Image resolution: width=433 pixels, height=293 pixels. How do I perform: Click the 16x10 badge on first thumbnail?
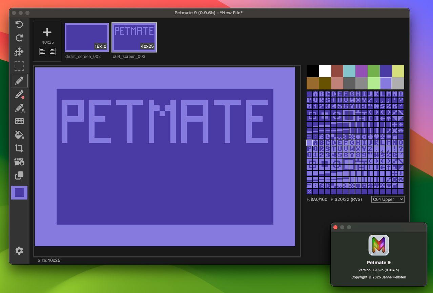coord(100,46)
